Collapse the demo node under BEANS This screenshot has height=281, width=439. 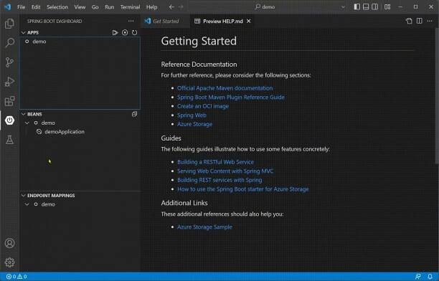[27, 123]
